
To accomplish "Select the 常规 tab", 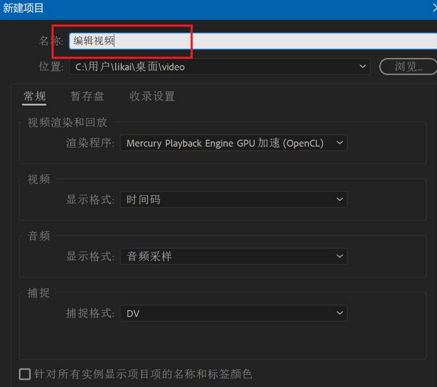I will click(x=34, y=96).
